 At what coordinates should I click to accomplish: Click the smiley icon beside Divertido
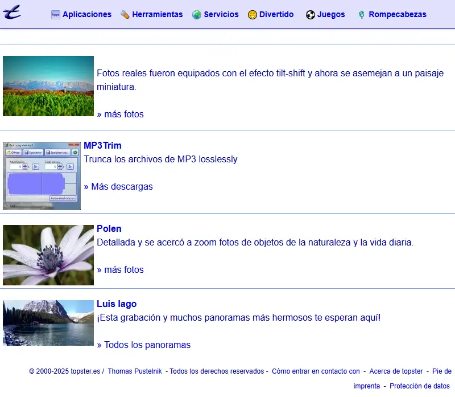pos(252,15)
